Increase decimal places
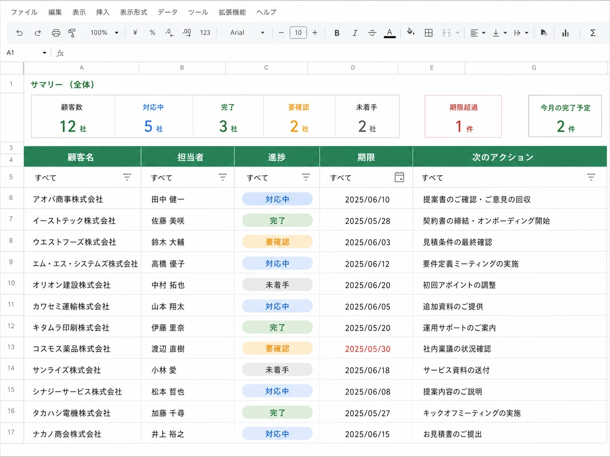 (x=187, y=32)
